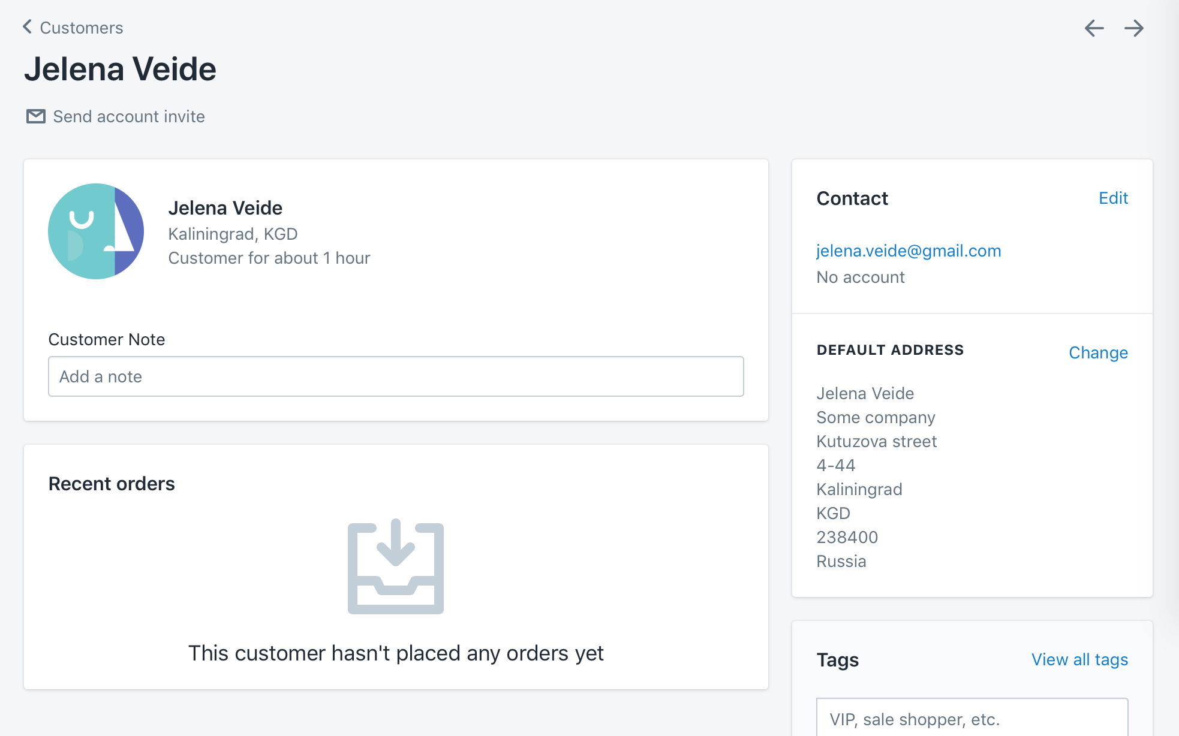Click the back chevron beside Customers
Image resolution: width=1179 pixels, height=736 pixels.
point(27,27)
